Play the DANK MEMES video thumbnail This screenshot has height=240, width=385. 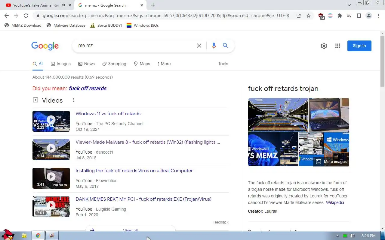click(x=51, y=207)
